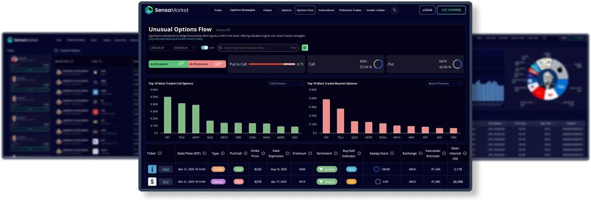591x203 pixels.
Task: Click the green Call badge in IWM row
Action: tap(239, 169)
